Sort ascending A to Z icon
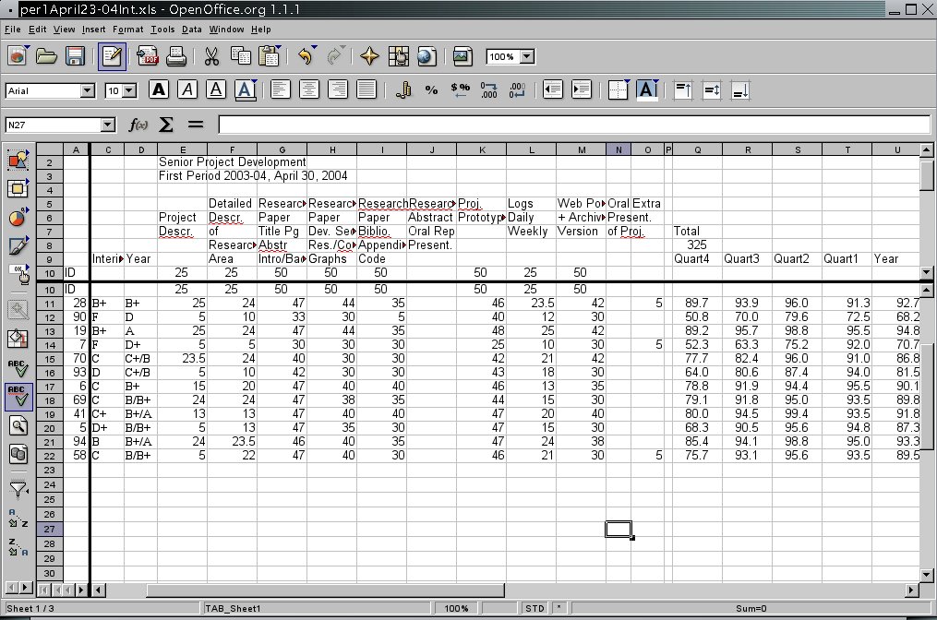Viewport: 937px width, 620px height. pyautogui.click(x=18, y=519)
